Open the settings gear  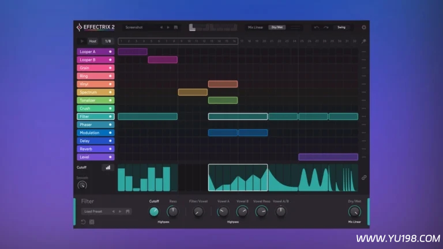tap(364, 28)
